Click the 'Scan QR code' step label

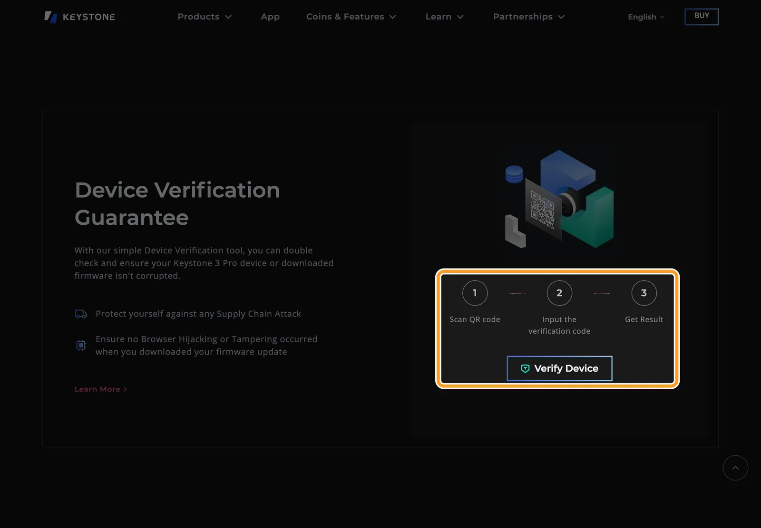[475, 319]
